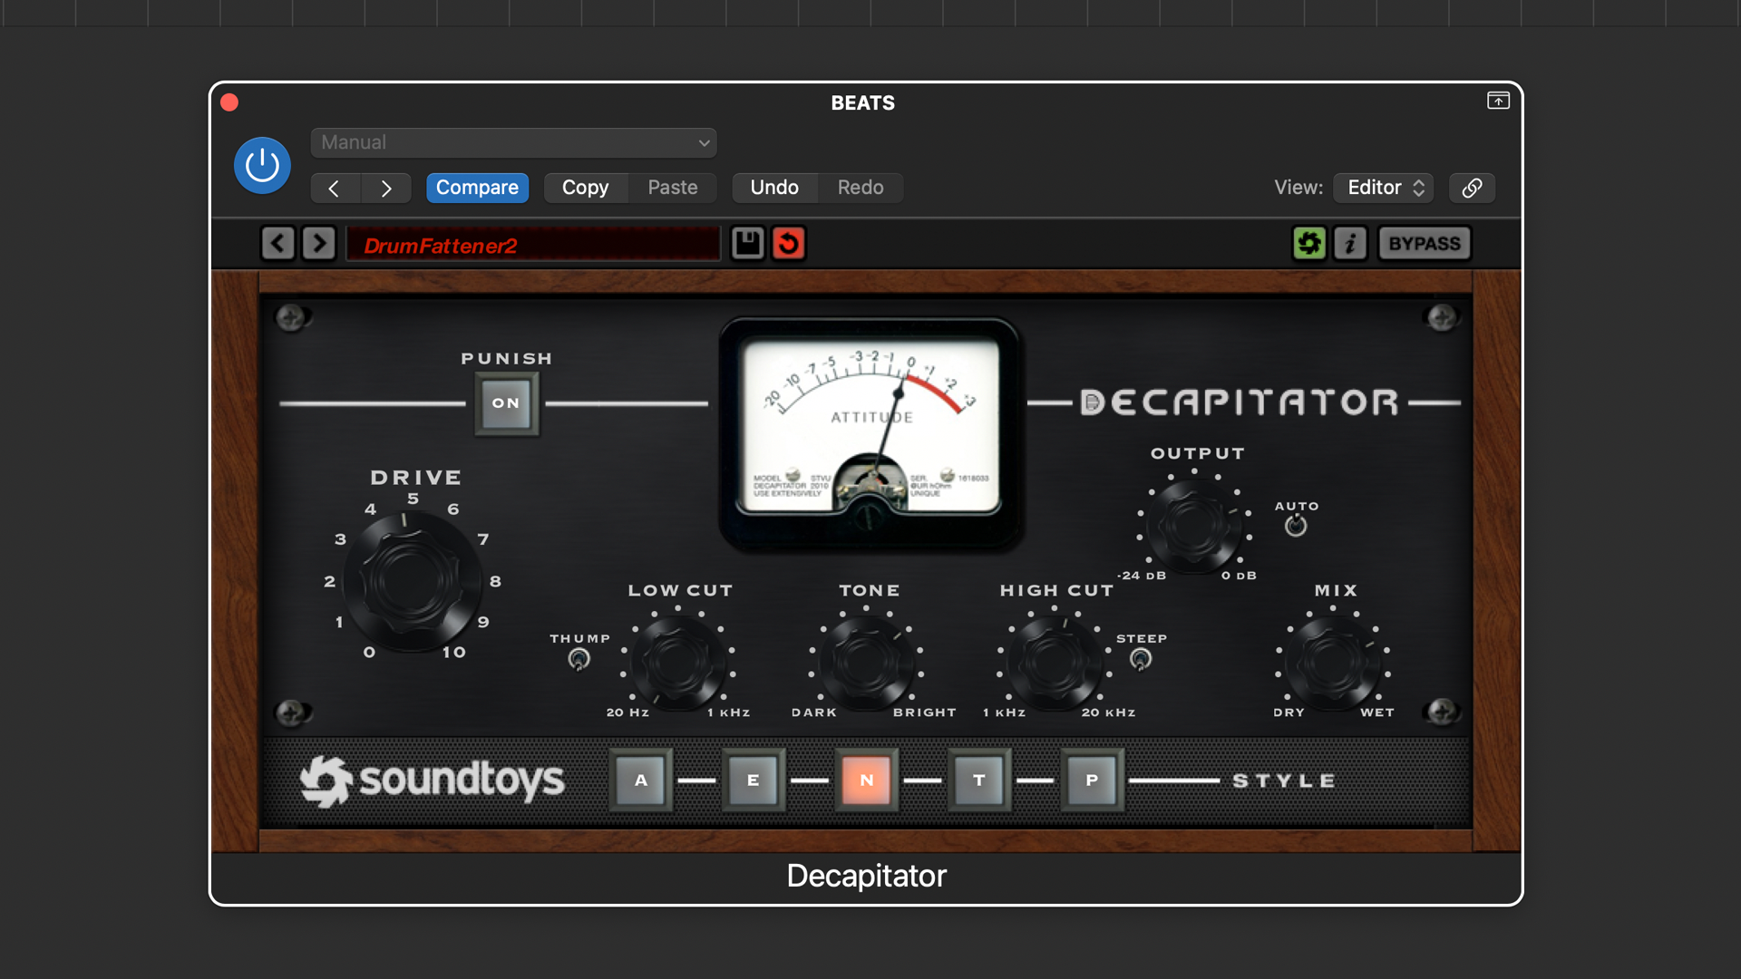Click the BEATS window title

[862, 103]
